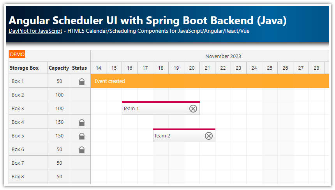Viewport: 335px width, 190px height.
Task: Click the November 2023 month header
Action: pyautogui.click(x=223, y=56)
